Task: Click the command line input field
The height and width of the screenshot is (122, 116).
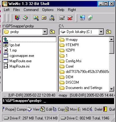Action: click(x=58, y=101)
